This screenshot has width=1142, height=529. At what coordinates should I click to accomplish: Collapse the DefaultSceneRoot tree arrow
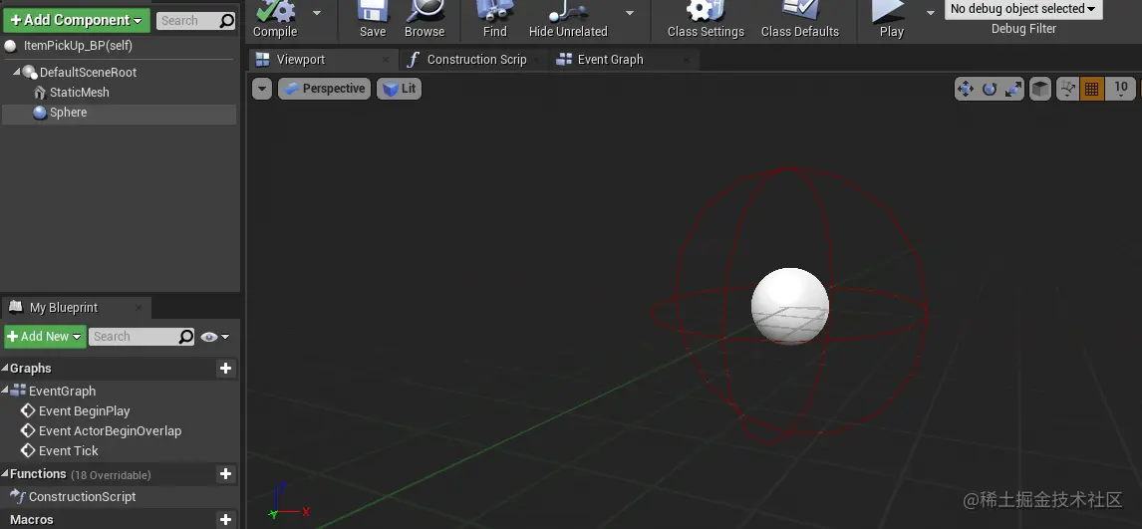[x=17, y=72]
